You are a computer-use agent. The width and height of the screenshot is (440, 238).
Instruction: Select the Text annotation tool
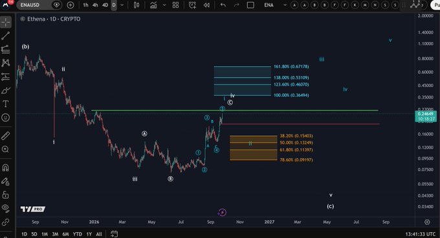coord(6,104)
